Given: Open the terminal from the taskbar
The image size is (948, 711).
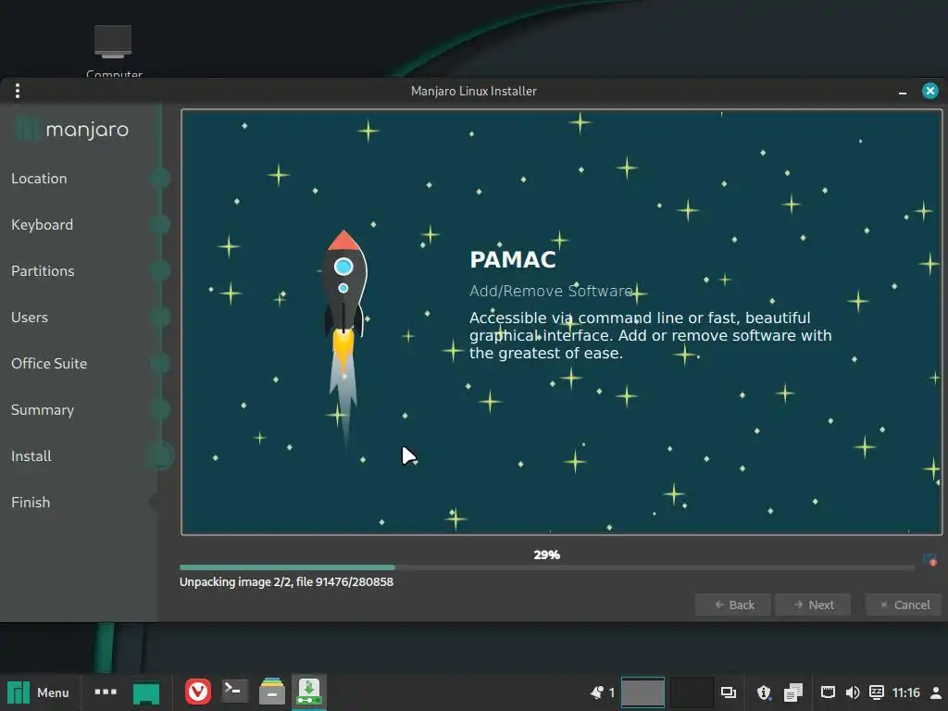Looking at the screenshot, I should pyautogui.click(x=234, y=691).
